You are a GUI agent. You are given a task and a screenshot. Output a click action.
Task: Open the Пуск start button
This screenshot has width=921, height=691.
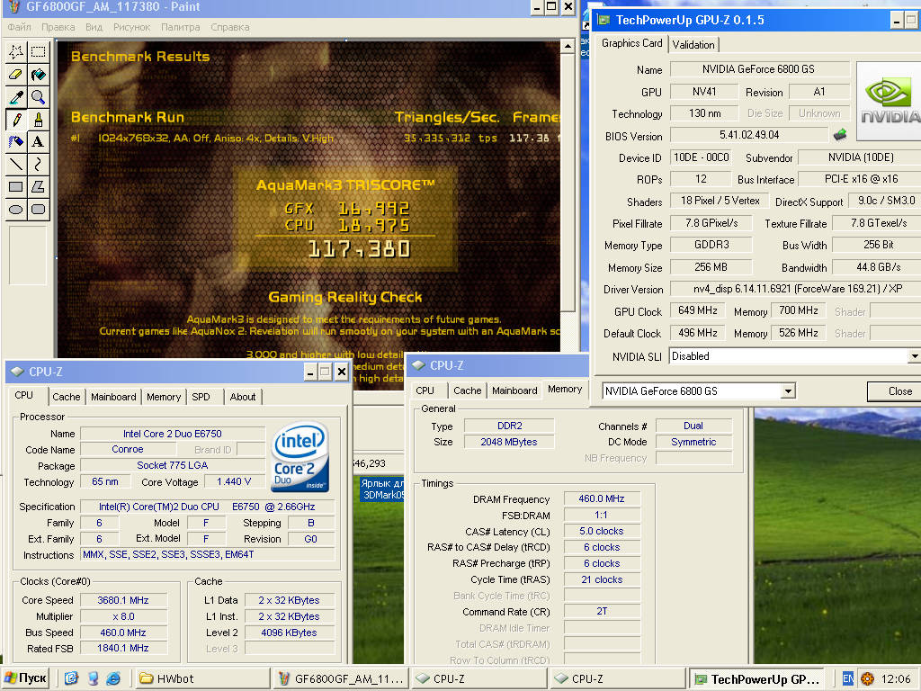click(25, 678)
